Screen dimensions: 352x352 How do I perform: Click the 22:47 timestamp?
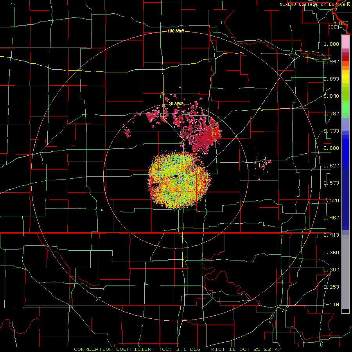click(273, 349)
